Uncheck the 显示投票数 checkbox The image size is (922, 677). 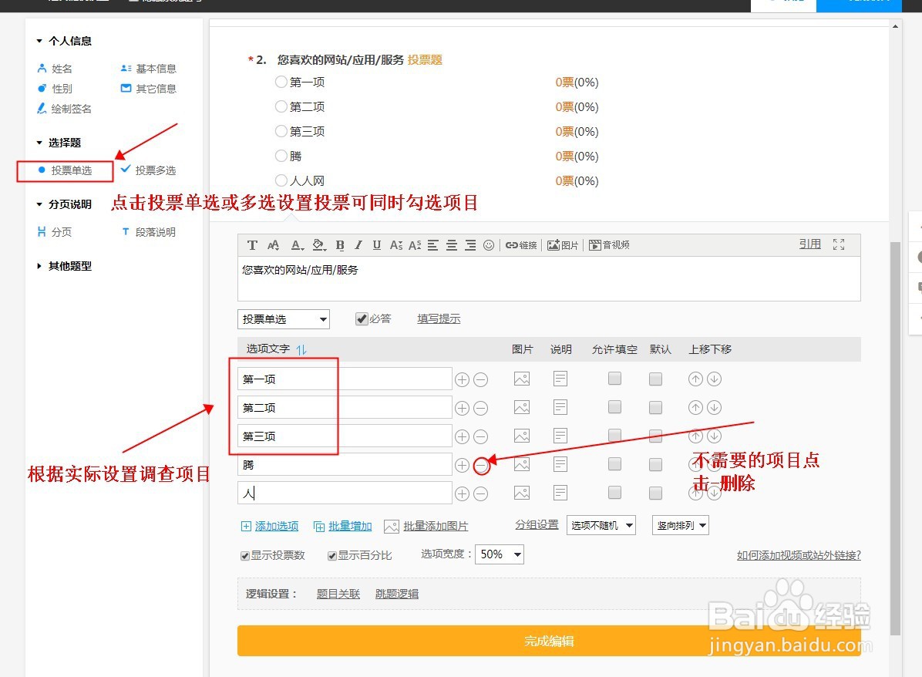pyautogui.click(x=245, y=555)
